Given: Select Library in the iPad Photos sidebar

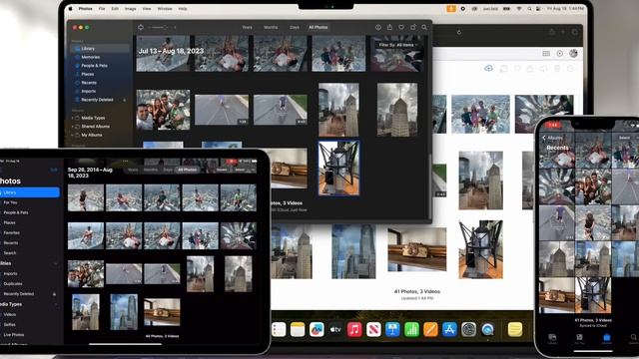Looking at the screenshot, I should (29, 192).
